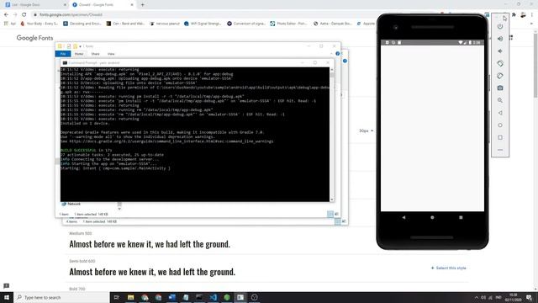Switch File Explorer to large icons view

336,214
